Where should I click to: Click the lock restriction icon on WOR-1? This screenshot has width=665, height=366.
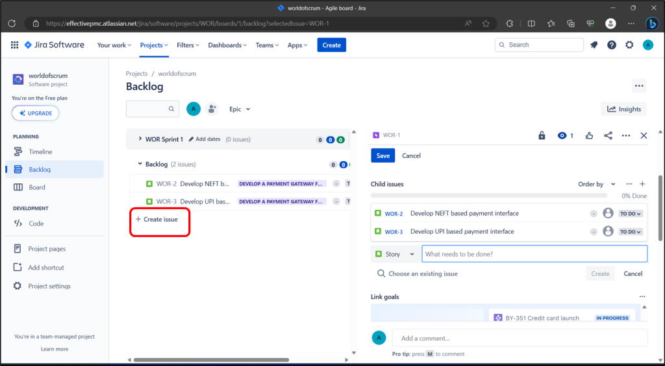(542, 135)
